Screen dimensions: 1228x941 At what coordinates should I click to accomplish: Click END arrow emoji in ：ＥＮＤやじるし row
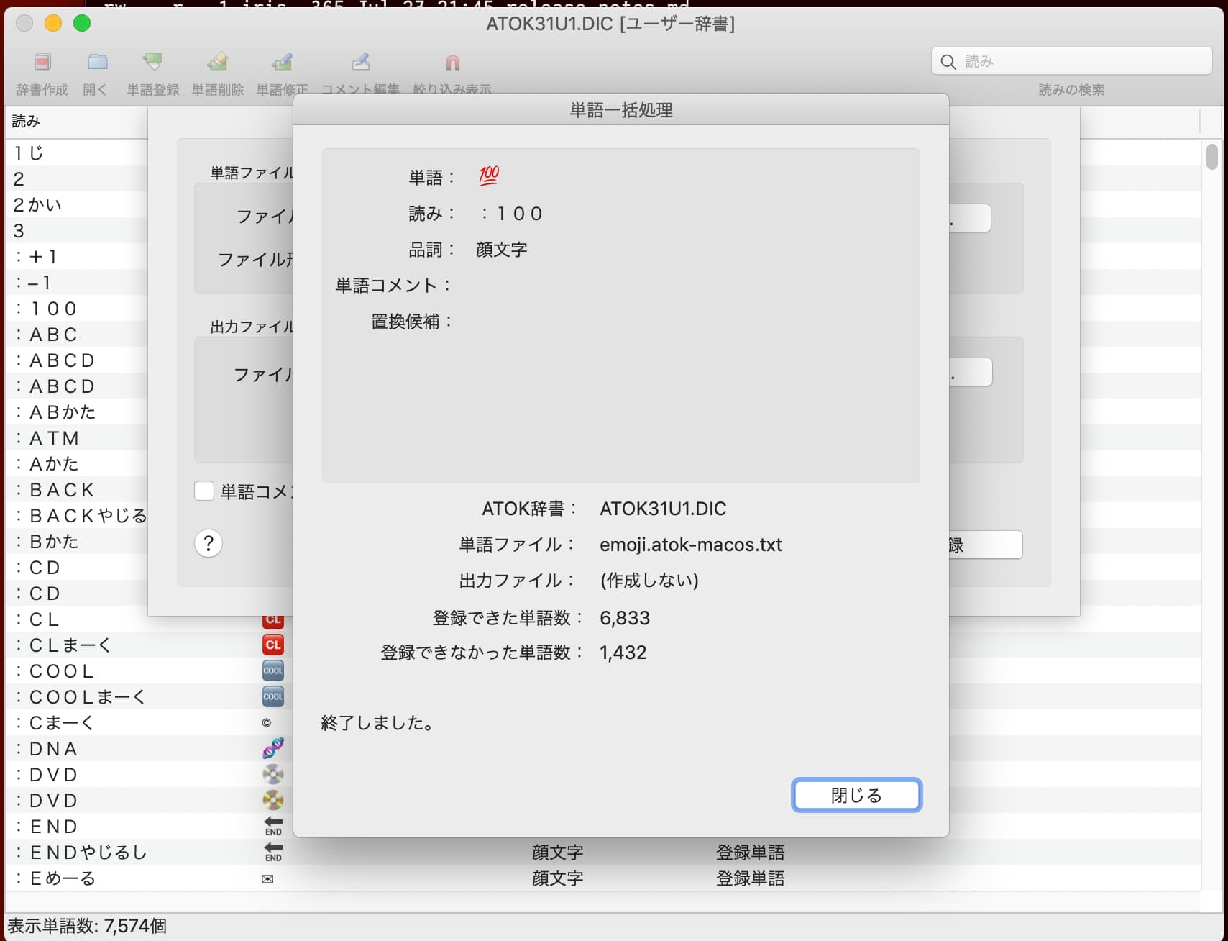click(x=273, y=852)
